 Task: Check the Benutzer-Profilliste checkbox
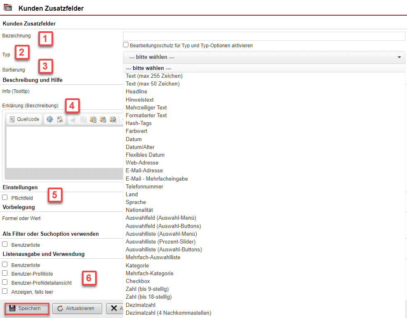[x=5, y=273]
